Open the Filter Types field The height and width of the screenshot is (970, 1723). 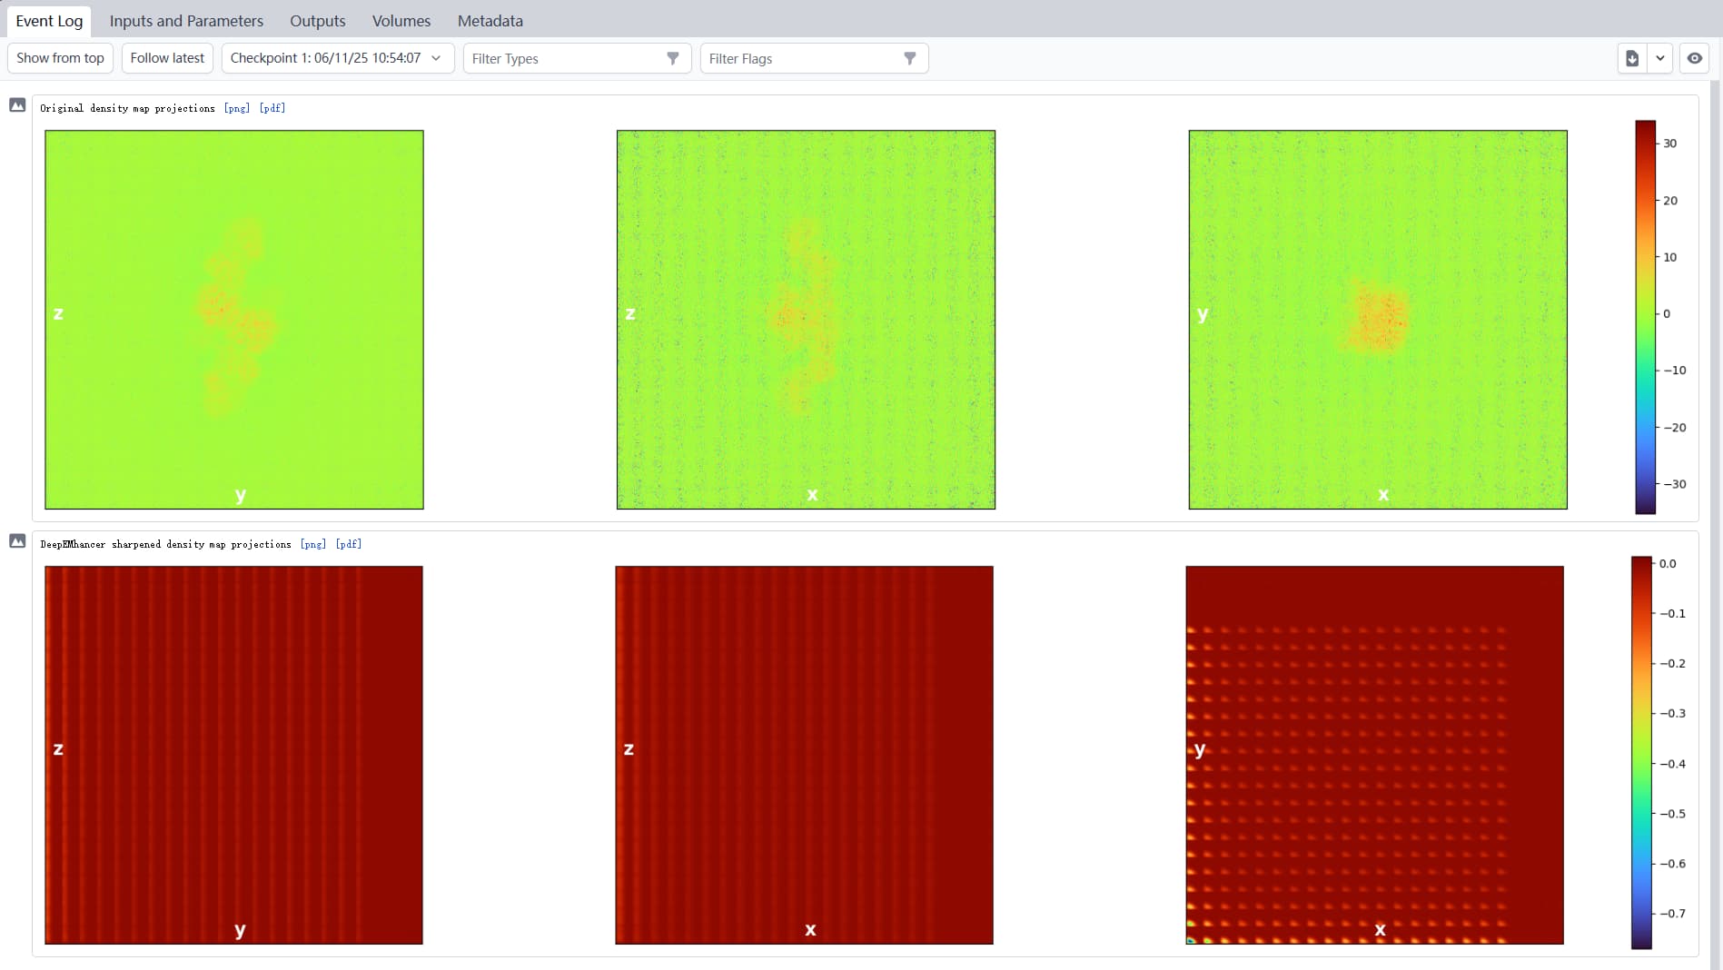click(x=563, y=58)
